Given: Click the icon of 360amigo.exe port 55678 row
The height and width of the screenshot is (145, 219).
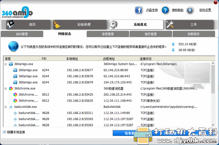Looking at the screenshot, I should (x=15, y=76).
